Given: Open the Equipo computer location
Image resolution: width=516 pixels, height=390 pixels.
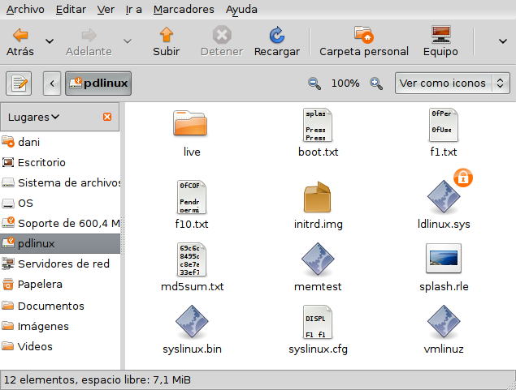Looking at the screenshot, I should [440, 41].
